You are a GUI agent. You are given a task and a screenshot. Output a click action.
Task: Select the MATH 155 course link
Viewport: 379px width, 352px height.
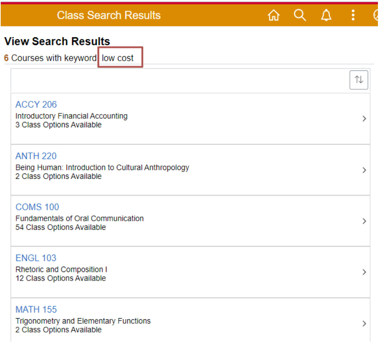click(36, 309)
